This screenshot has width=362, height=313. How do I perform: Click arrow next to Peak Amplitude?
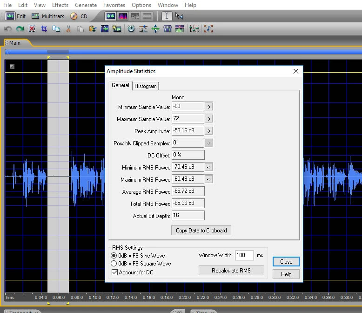coord(209,131)
